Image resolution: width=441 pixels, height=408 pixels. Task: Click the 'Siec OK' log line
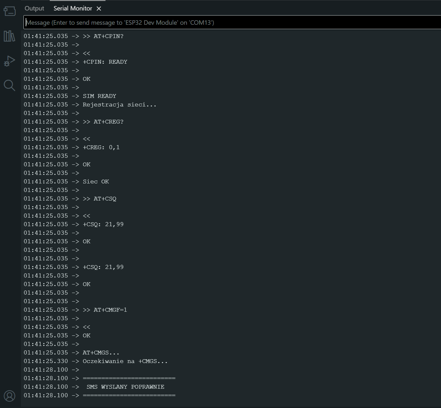coord(96,182)
